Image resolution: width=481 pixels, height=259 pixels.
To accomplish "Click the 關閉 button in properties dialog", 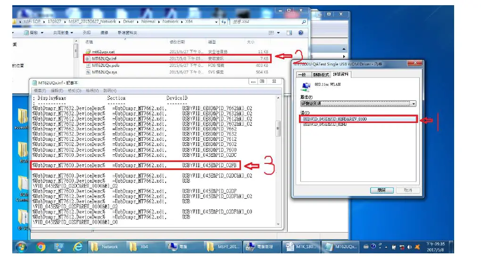I will pyautogui.click(x=381, y=190).
